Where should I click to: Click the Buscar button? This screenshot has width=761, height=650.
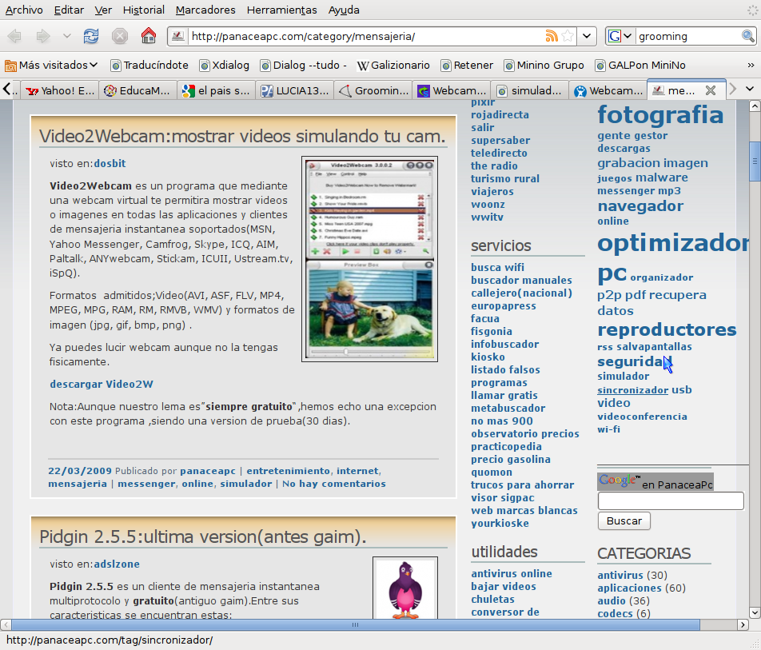[x=624, y=520]
